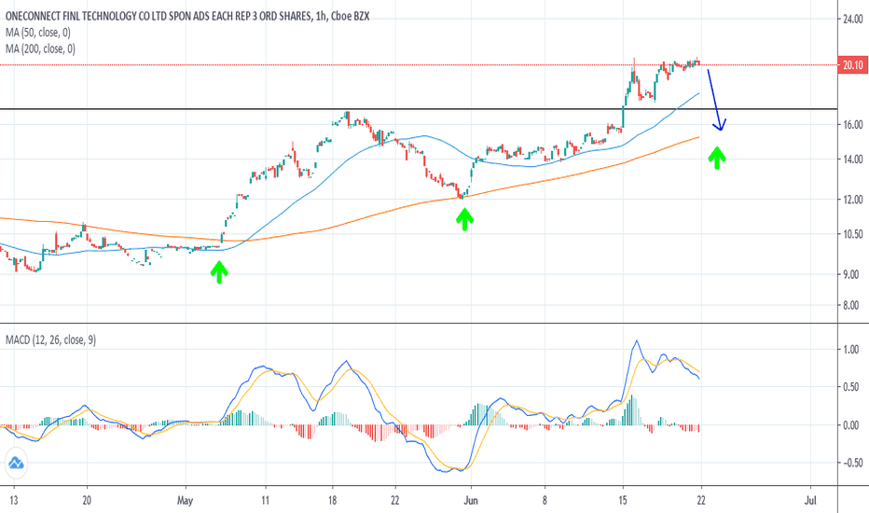This screenshot has height=513, width=869.
Task: Click the OneConnect chart title text
Action: click(x=187, y=17)
